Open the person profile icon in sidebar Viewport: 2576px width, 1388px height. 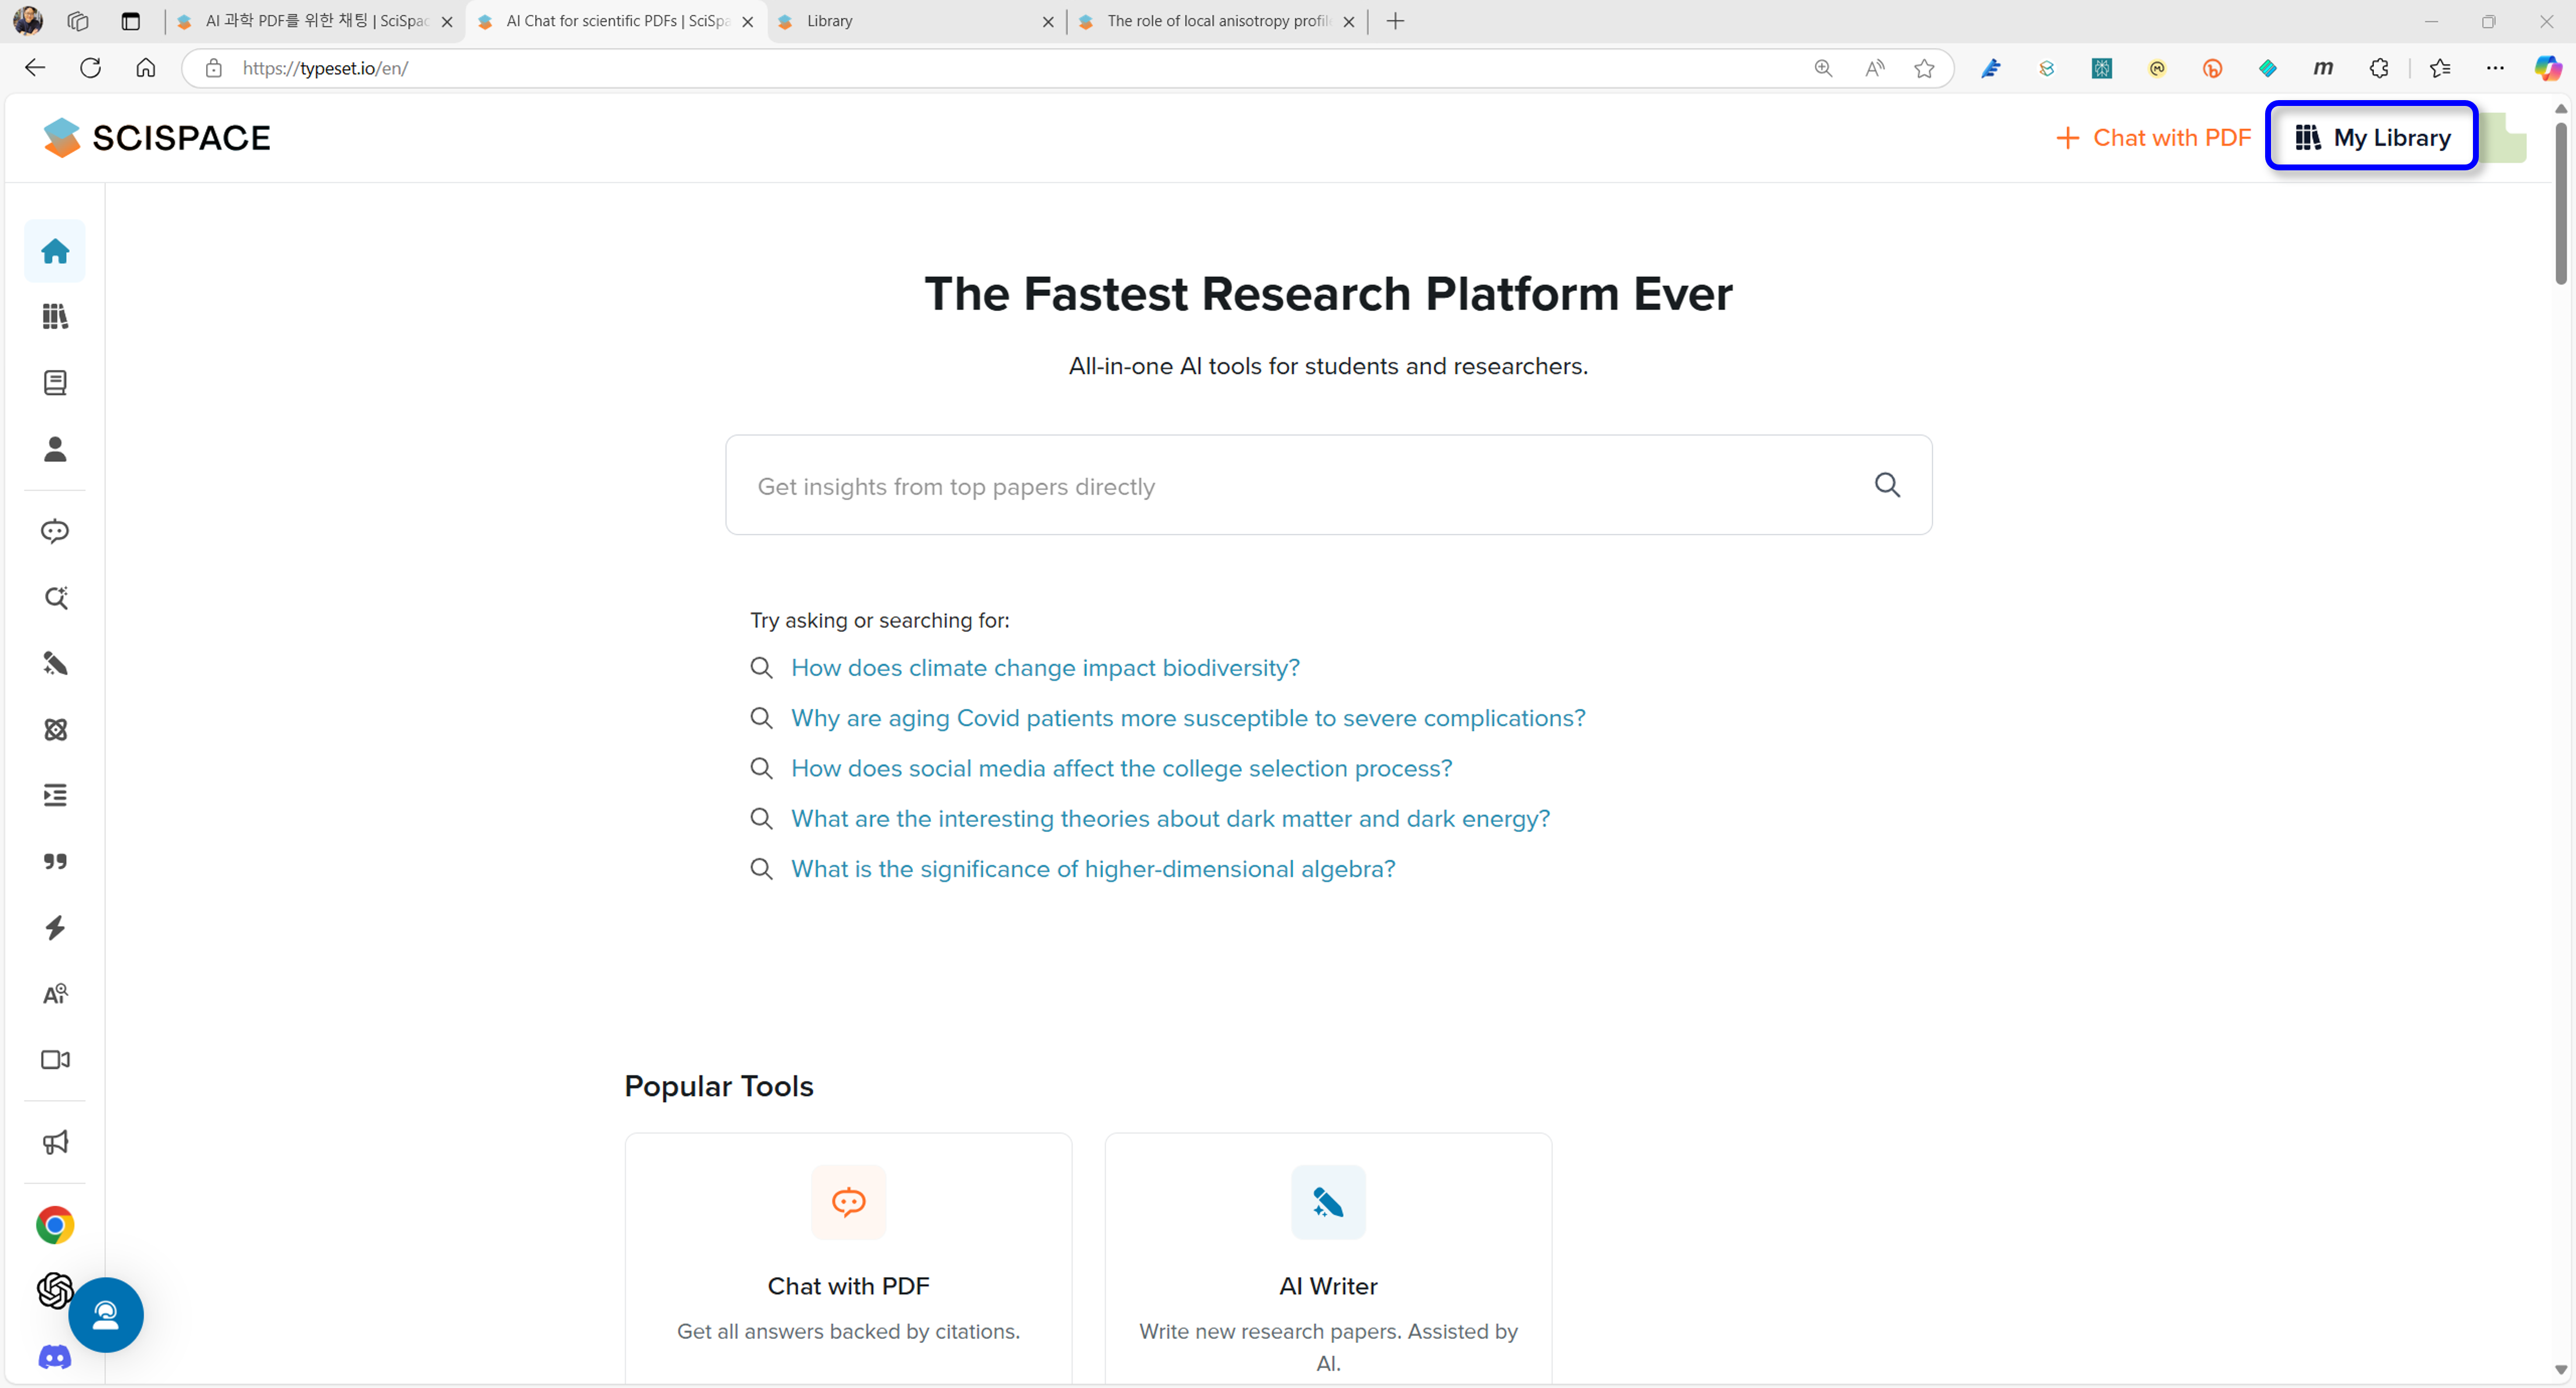click(x=55, y=449)
